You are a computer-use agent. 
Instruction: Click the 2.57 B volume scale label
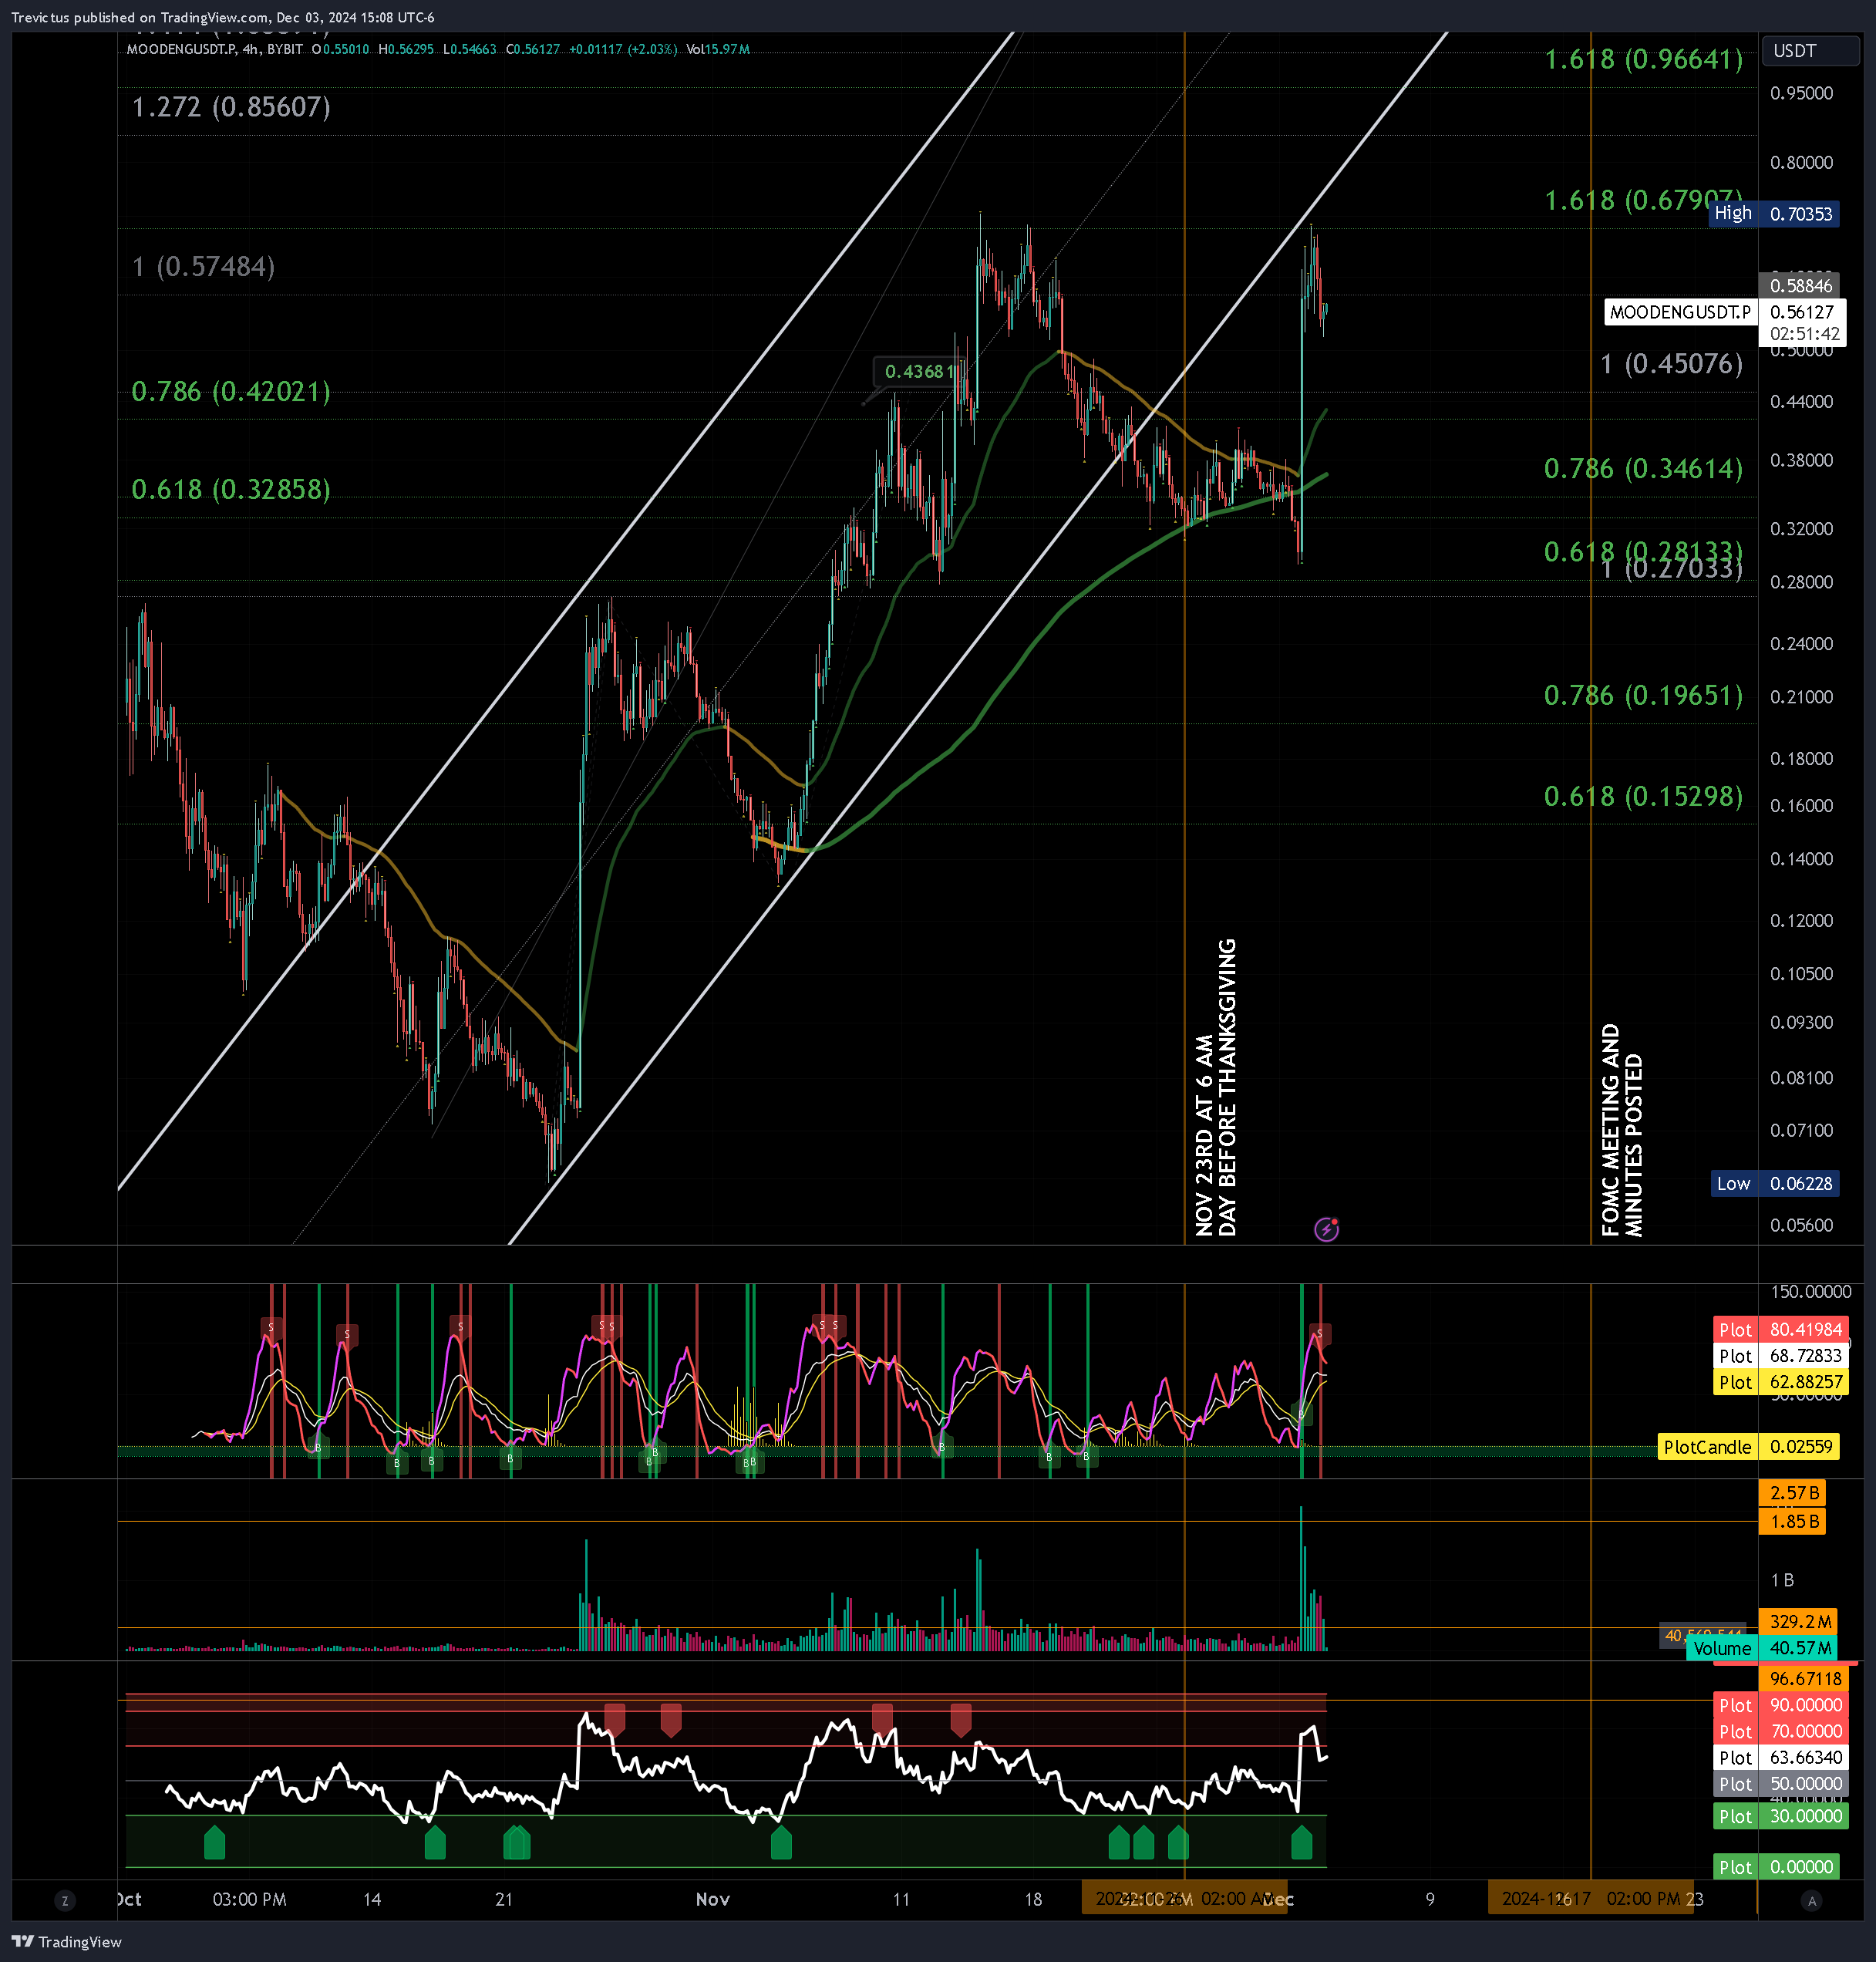click(x=1792, y=1493)
